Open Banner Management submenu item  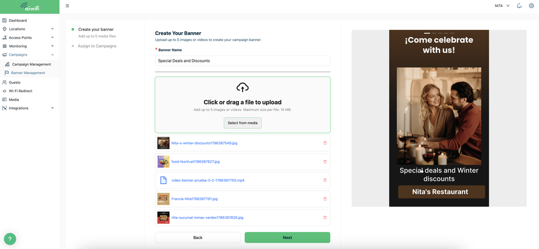coord(29,73)
